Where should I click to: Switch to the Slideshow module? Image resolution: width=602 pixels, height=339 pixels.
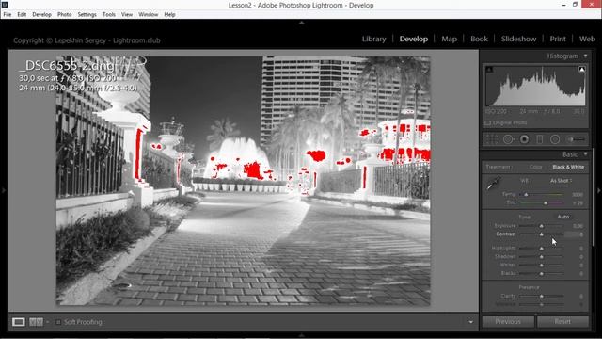pos(518,39)
